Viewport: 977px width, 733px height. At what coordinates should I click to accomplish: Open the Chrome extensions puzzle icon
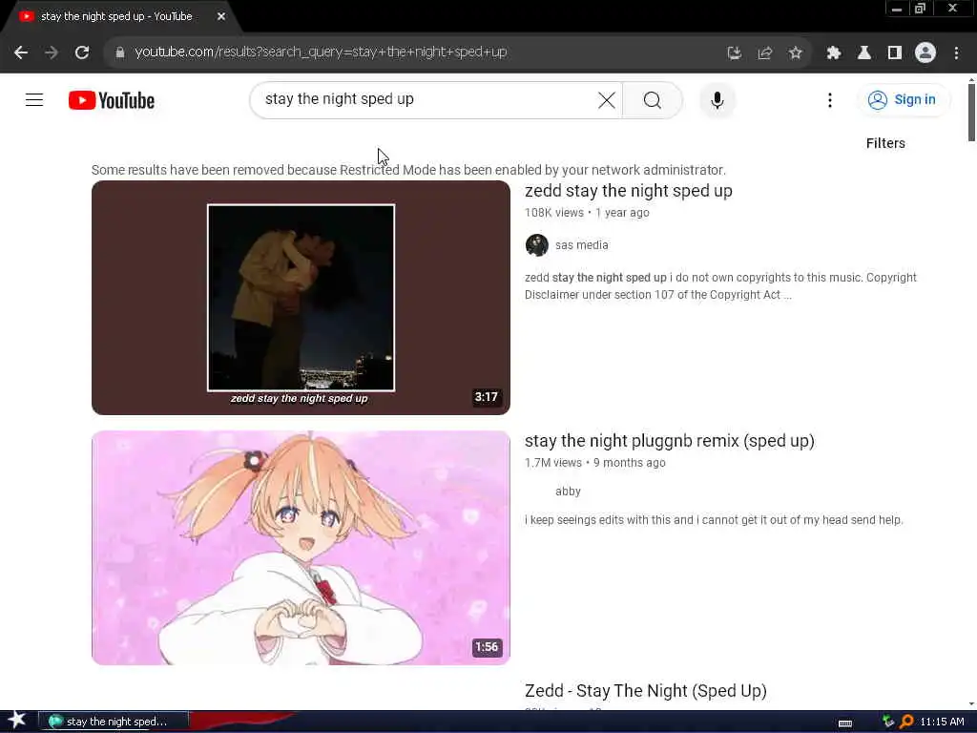(834, 53)
